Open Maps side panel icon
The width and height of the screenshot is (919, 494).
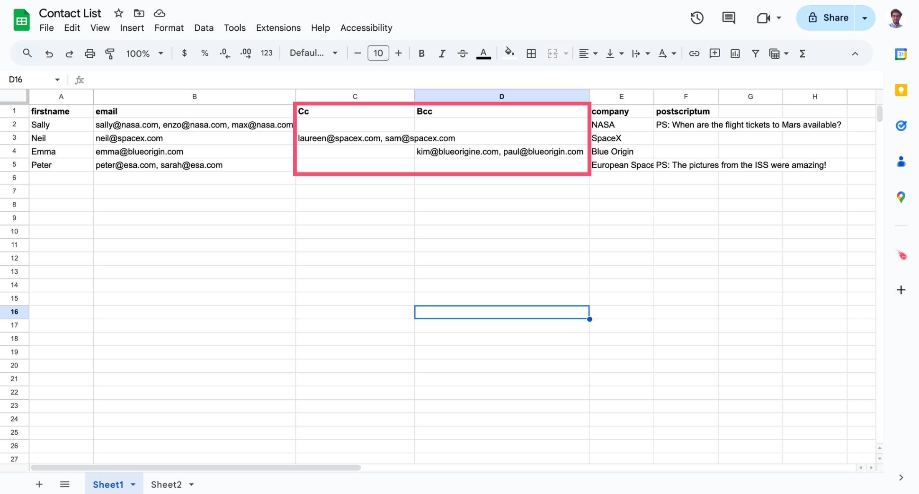901,197
